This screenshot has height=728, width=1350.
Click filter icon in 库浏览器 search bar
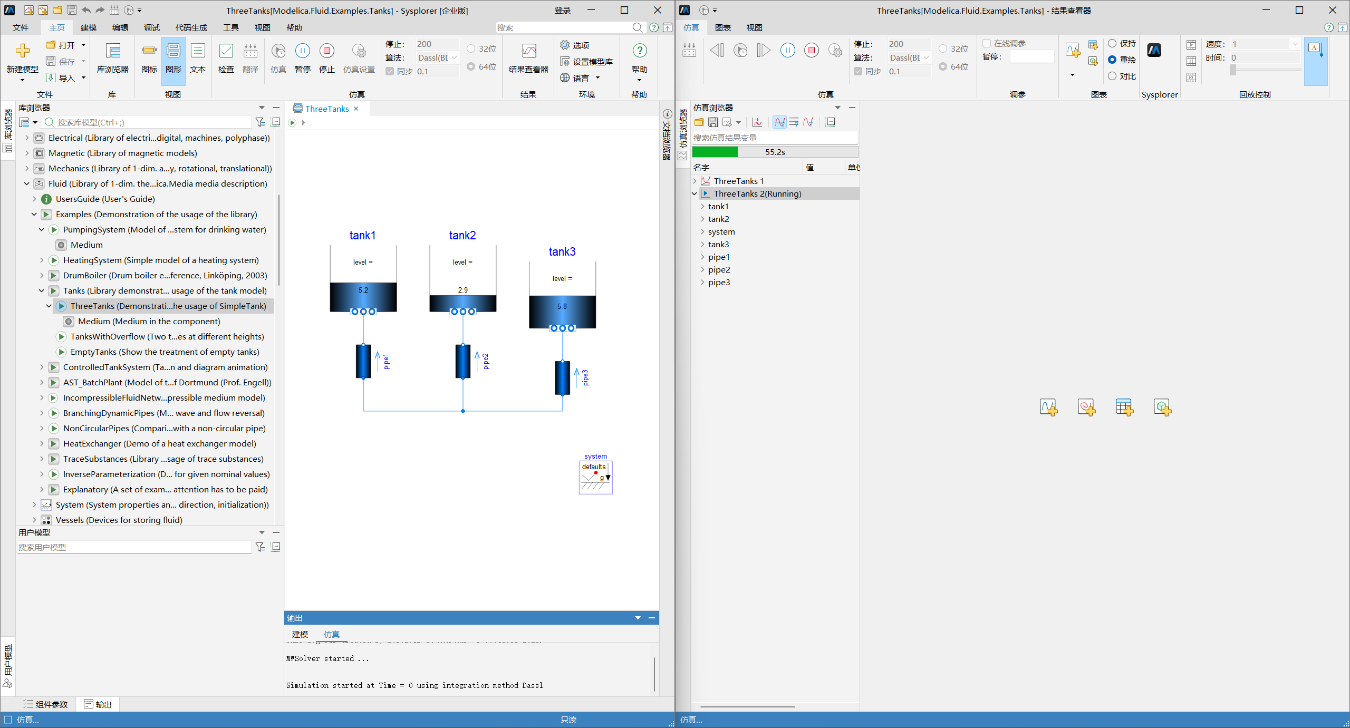[260, 122]
